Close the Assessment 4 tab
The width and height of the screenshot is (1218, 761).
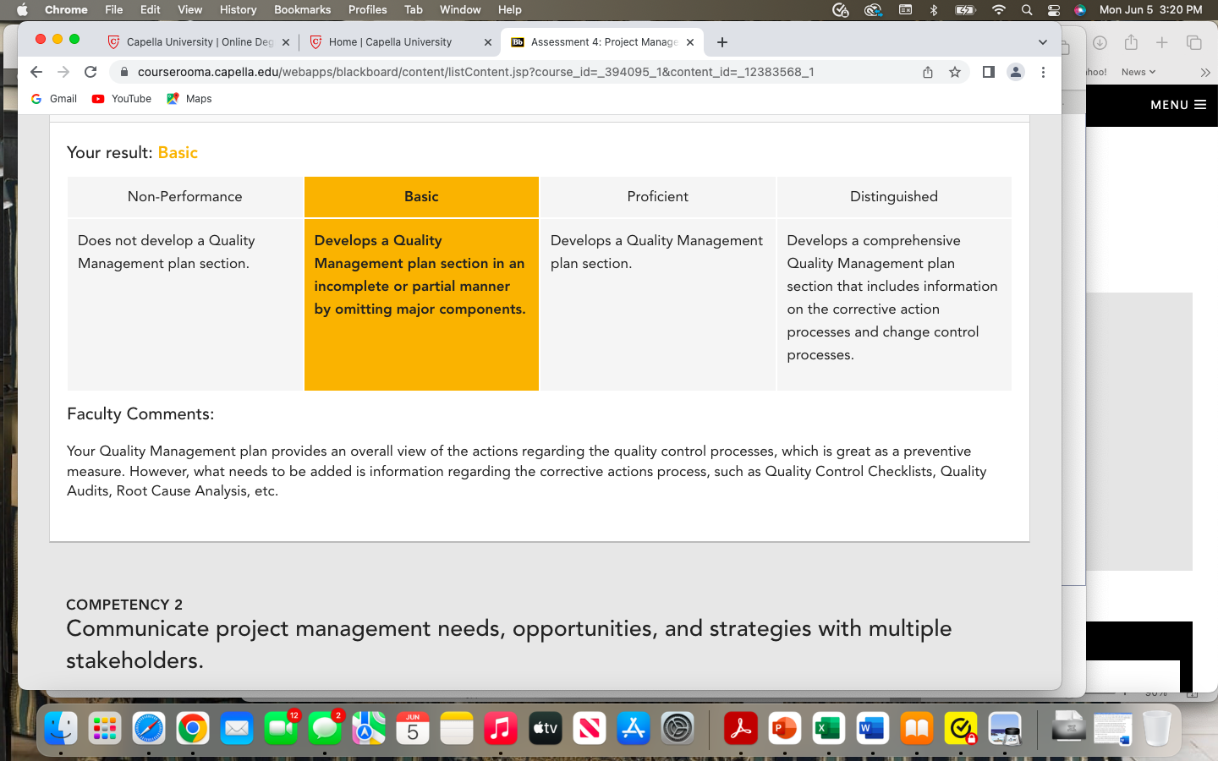point(690,42)
